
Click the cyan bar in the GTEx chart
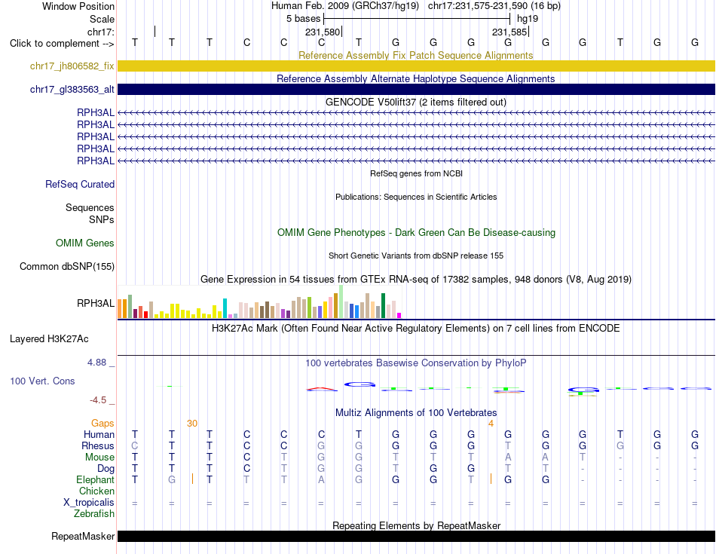225,308
